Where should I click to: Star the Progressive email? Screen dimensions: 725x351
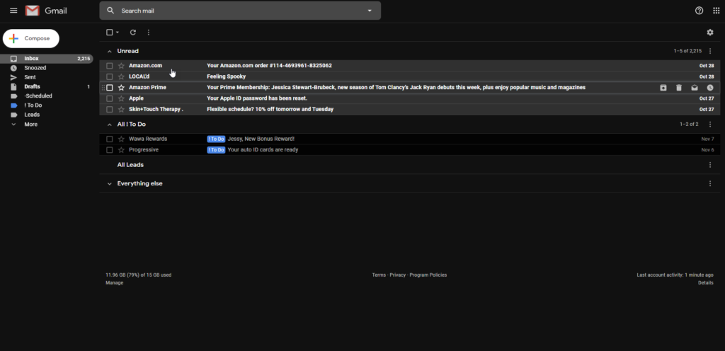tap(121, 150)
